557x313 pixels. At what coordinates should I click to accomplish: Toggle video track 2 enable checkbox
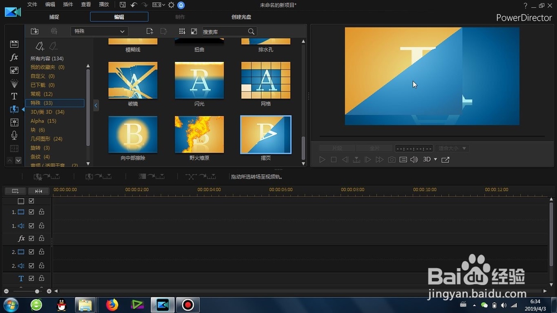click(x=31, y=252)
